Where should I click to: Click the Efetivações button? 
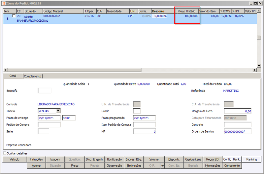pos(134,165)
